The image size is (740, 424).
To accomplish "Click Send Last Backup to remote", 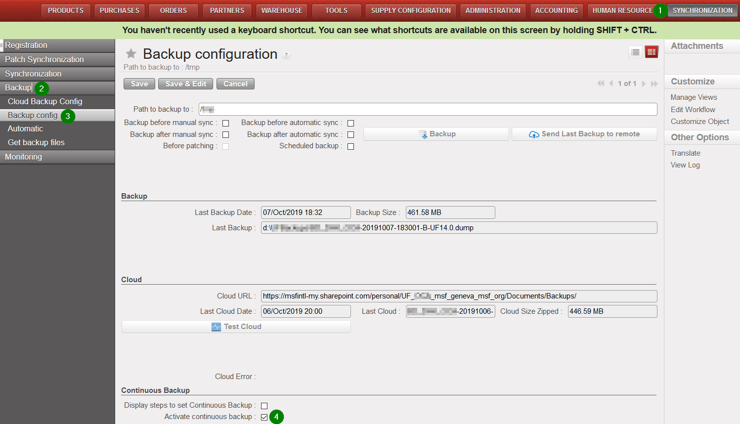I will click(x=584, y=134).
